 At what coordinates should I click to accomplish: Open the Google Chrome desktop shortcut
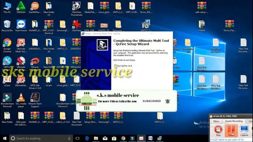(7, 45)
